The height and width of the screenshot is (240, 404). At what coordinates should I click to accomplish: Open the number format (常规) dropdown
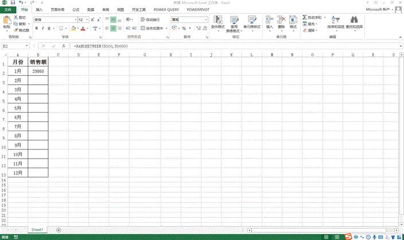(206, 19)
